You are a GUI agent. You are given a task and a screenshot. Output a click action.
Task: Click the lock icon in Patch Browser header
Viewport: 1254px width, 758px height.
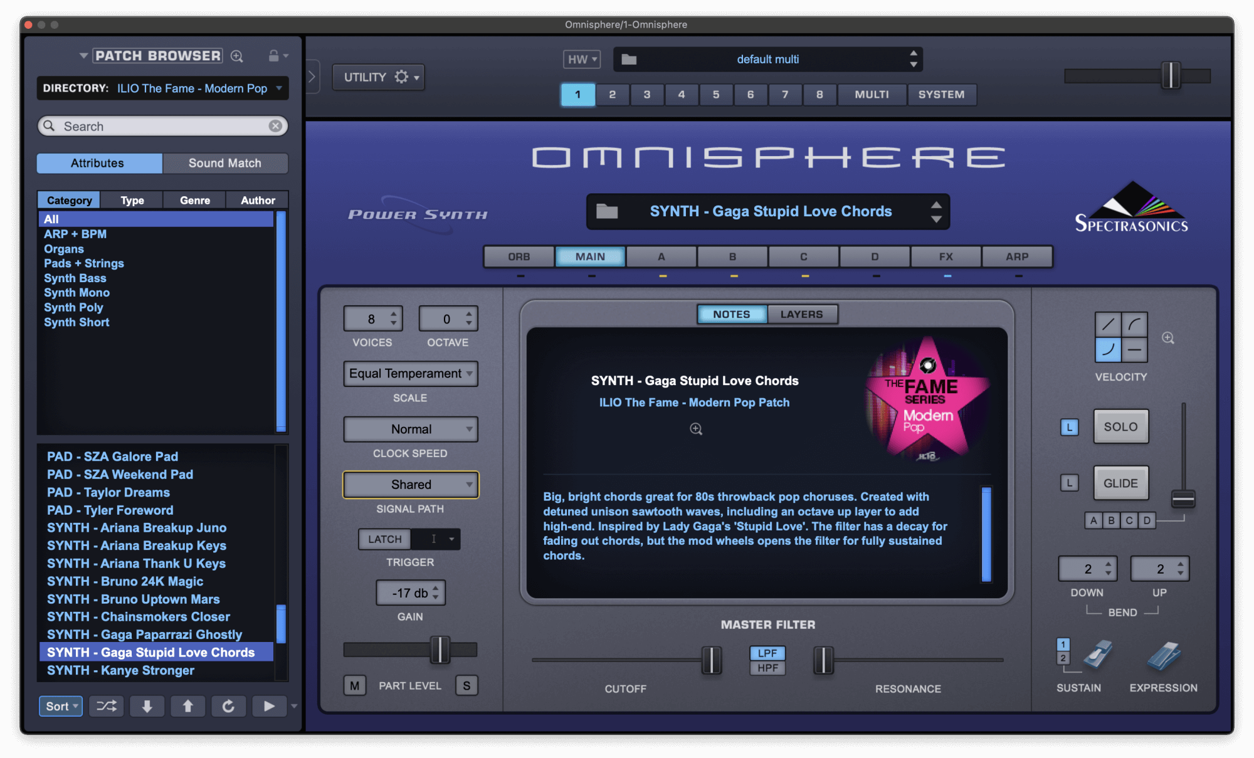pyautogui.click(x=273, y=56)
